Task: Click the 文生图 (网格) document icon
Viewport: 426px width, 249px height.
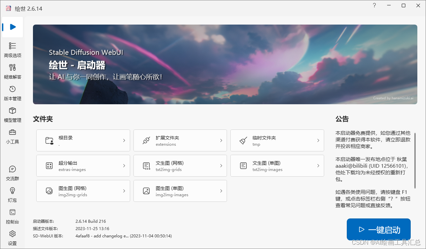Action: pos(146,166)
